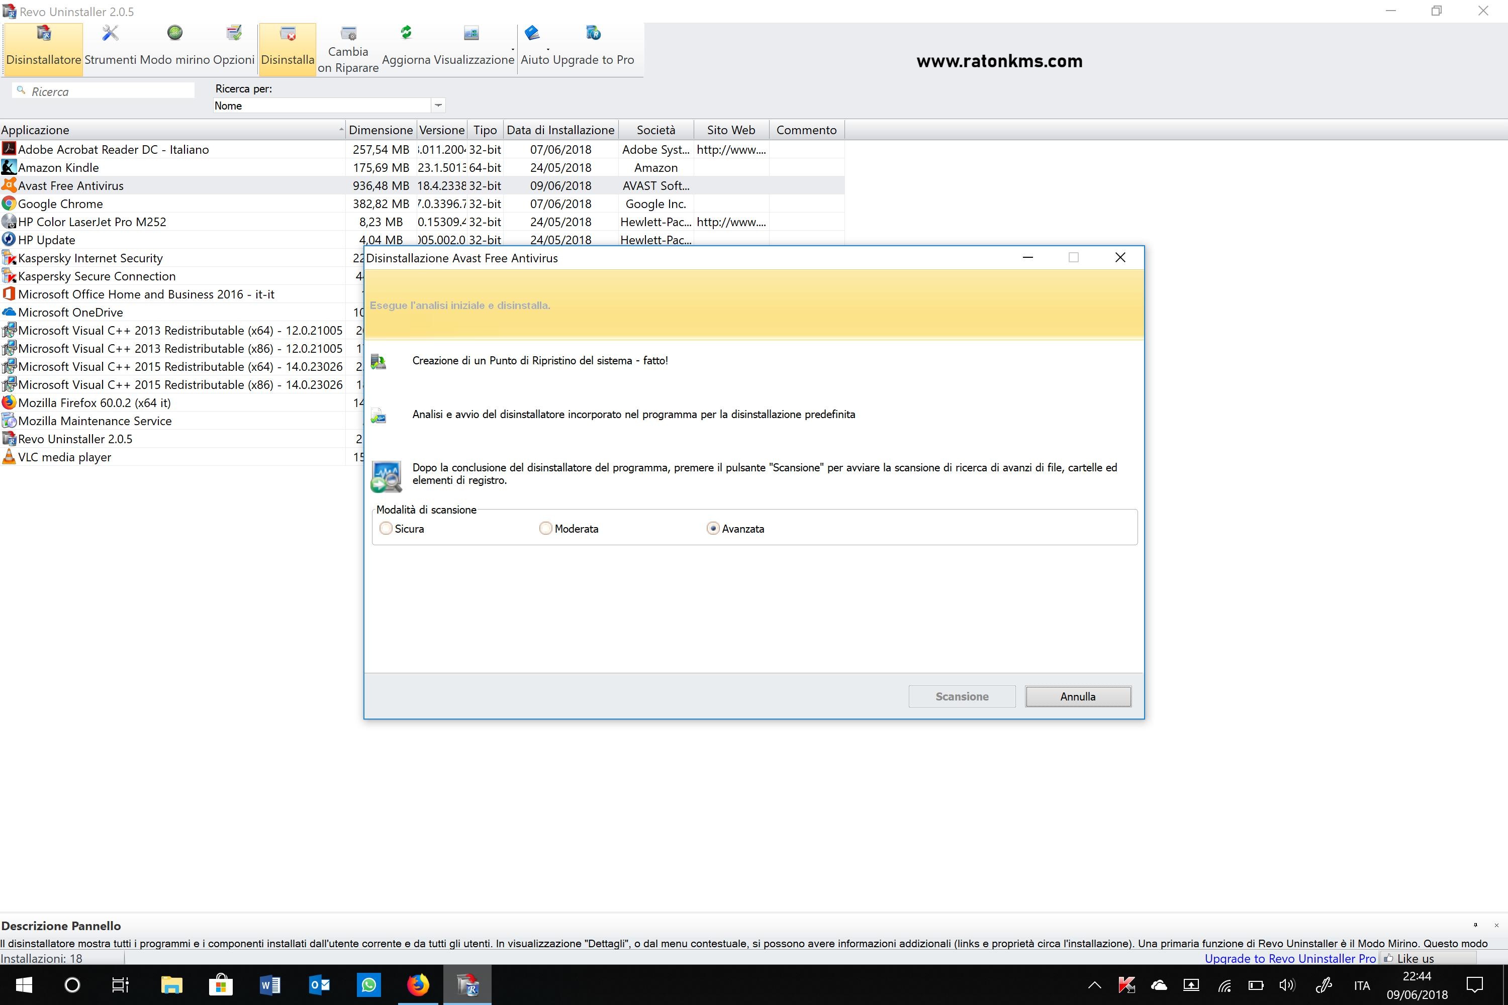The image size is (1508, 1005).
Task: Click Kaspersky tray icon
Action: [1126, 985]
